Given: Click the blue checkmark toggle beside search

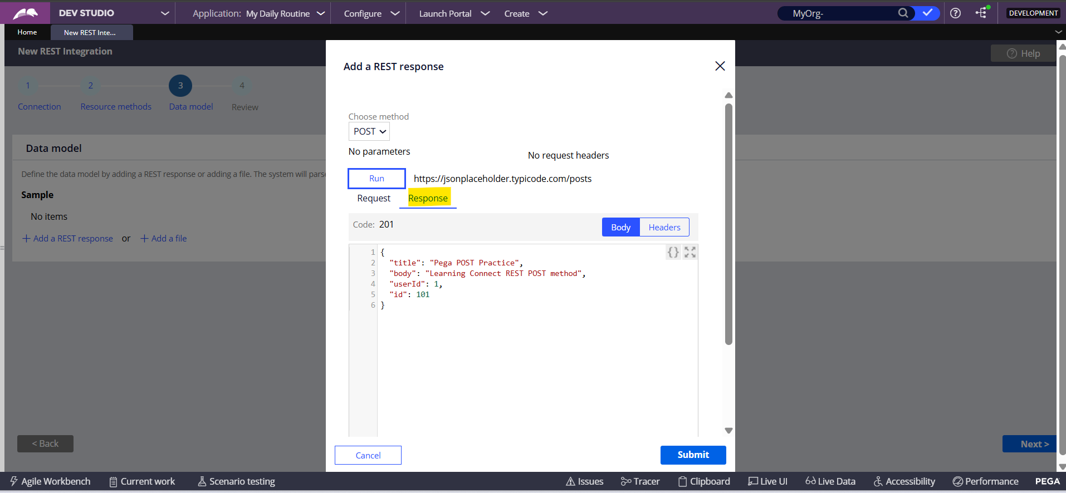Looking at the screenshot, I should (927, 13).
